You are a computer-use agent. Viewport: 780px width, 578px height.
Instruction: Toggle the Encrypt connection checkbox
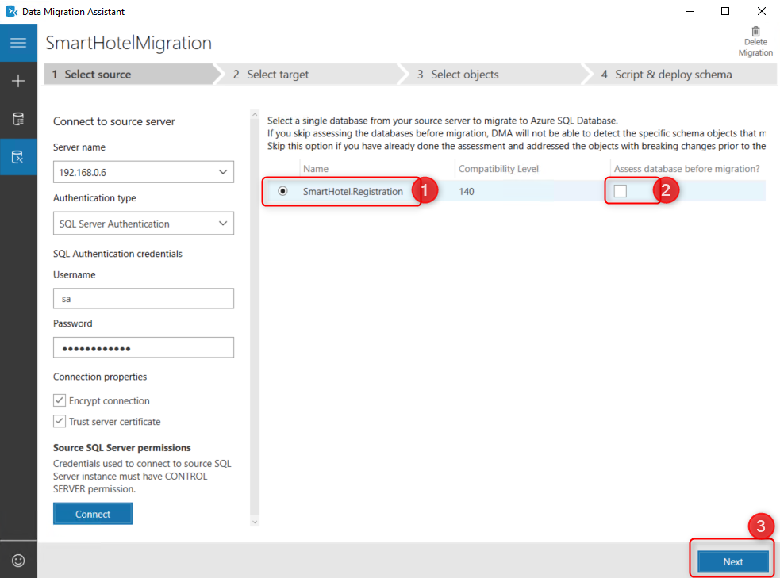pyautogui.click(x=60, y=400)
